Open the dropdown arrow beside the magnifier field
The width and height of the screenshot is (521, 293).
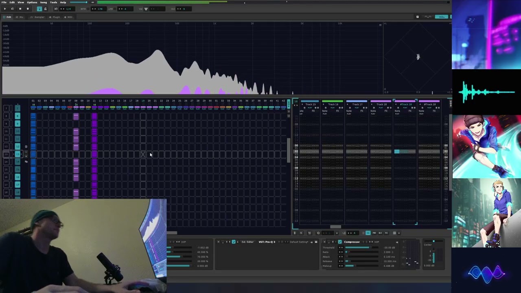[x=337, y=233]
